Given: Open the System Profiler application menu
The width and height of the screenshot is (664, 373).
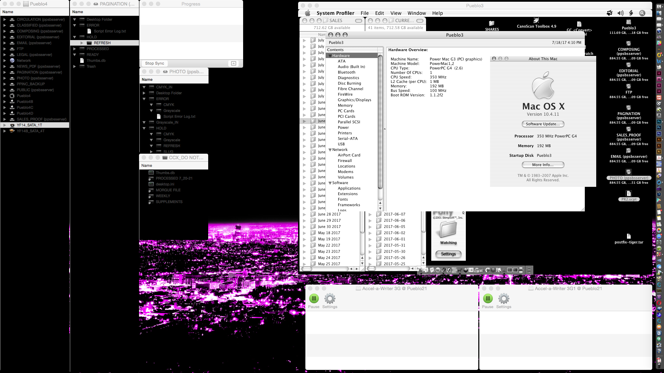Looking at the screenshot, I should coord(335,13).
